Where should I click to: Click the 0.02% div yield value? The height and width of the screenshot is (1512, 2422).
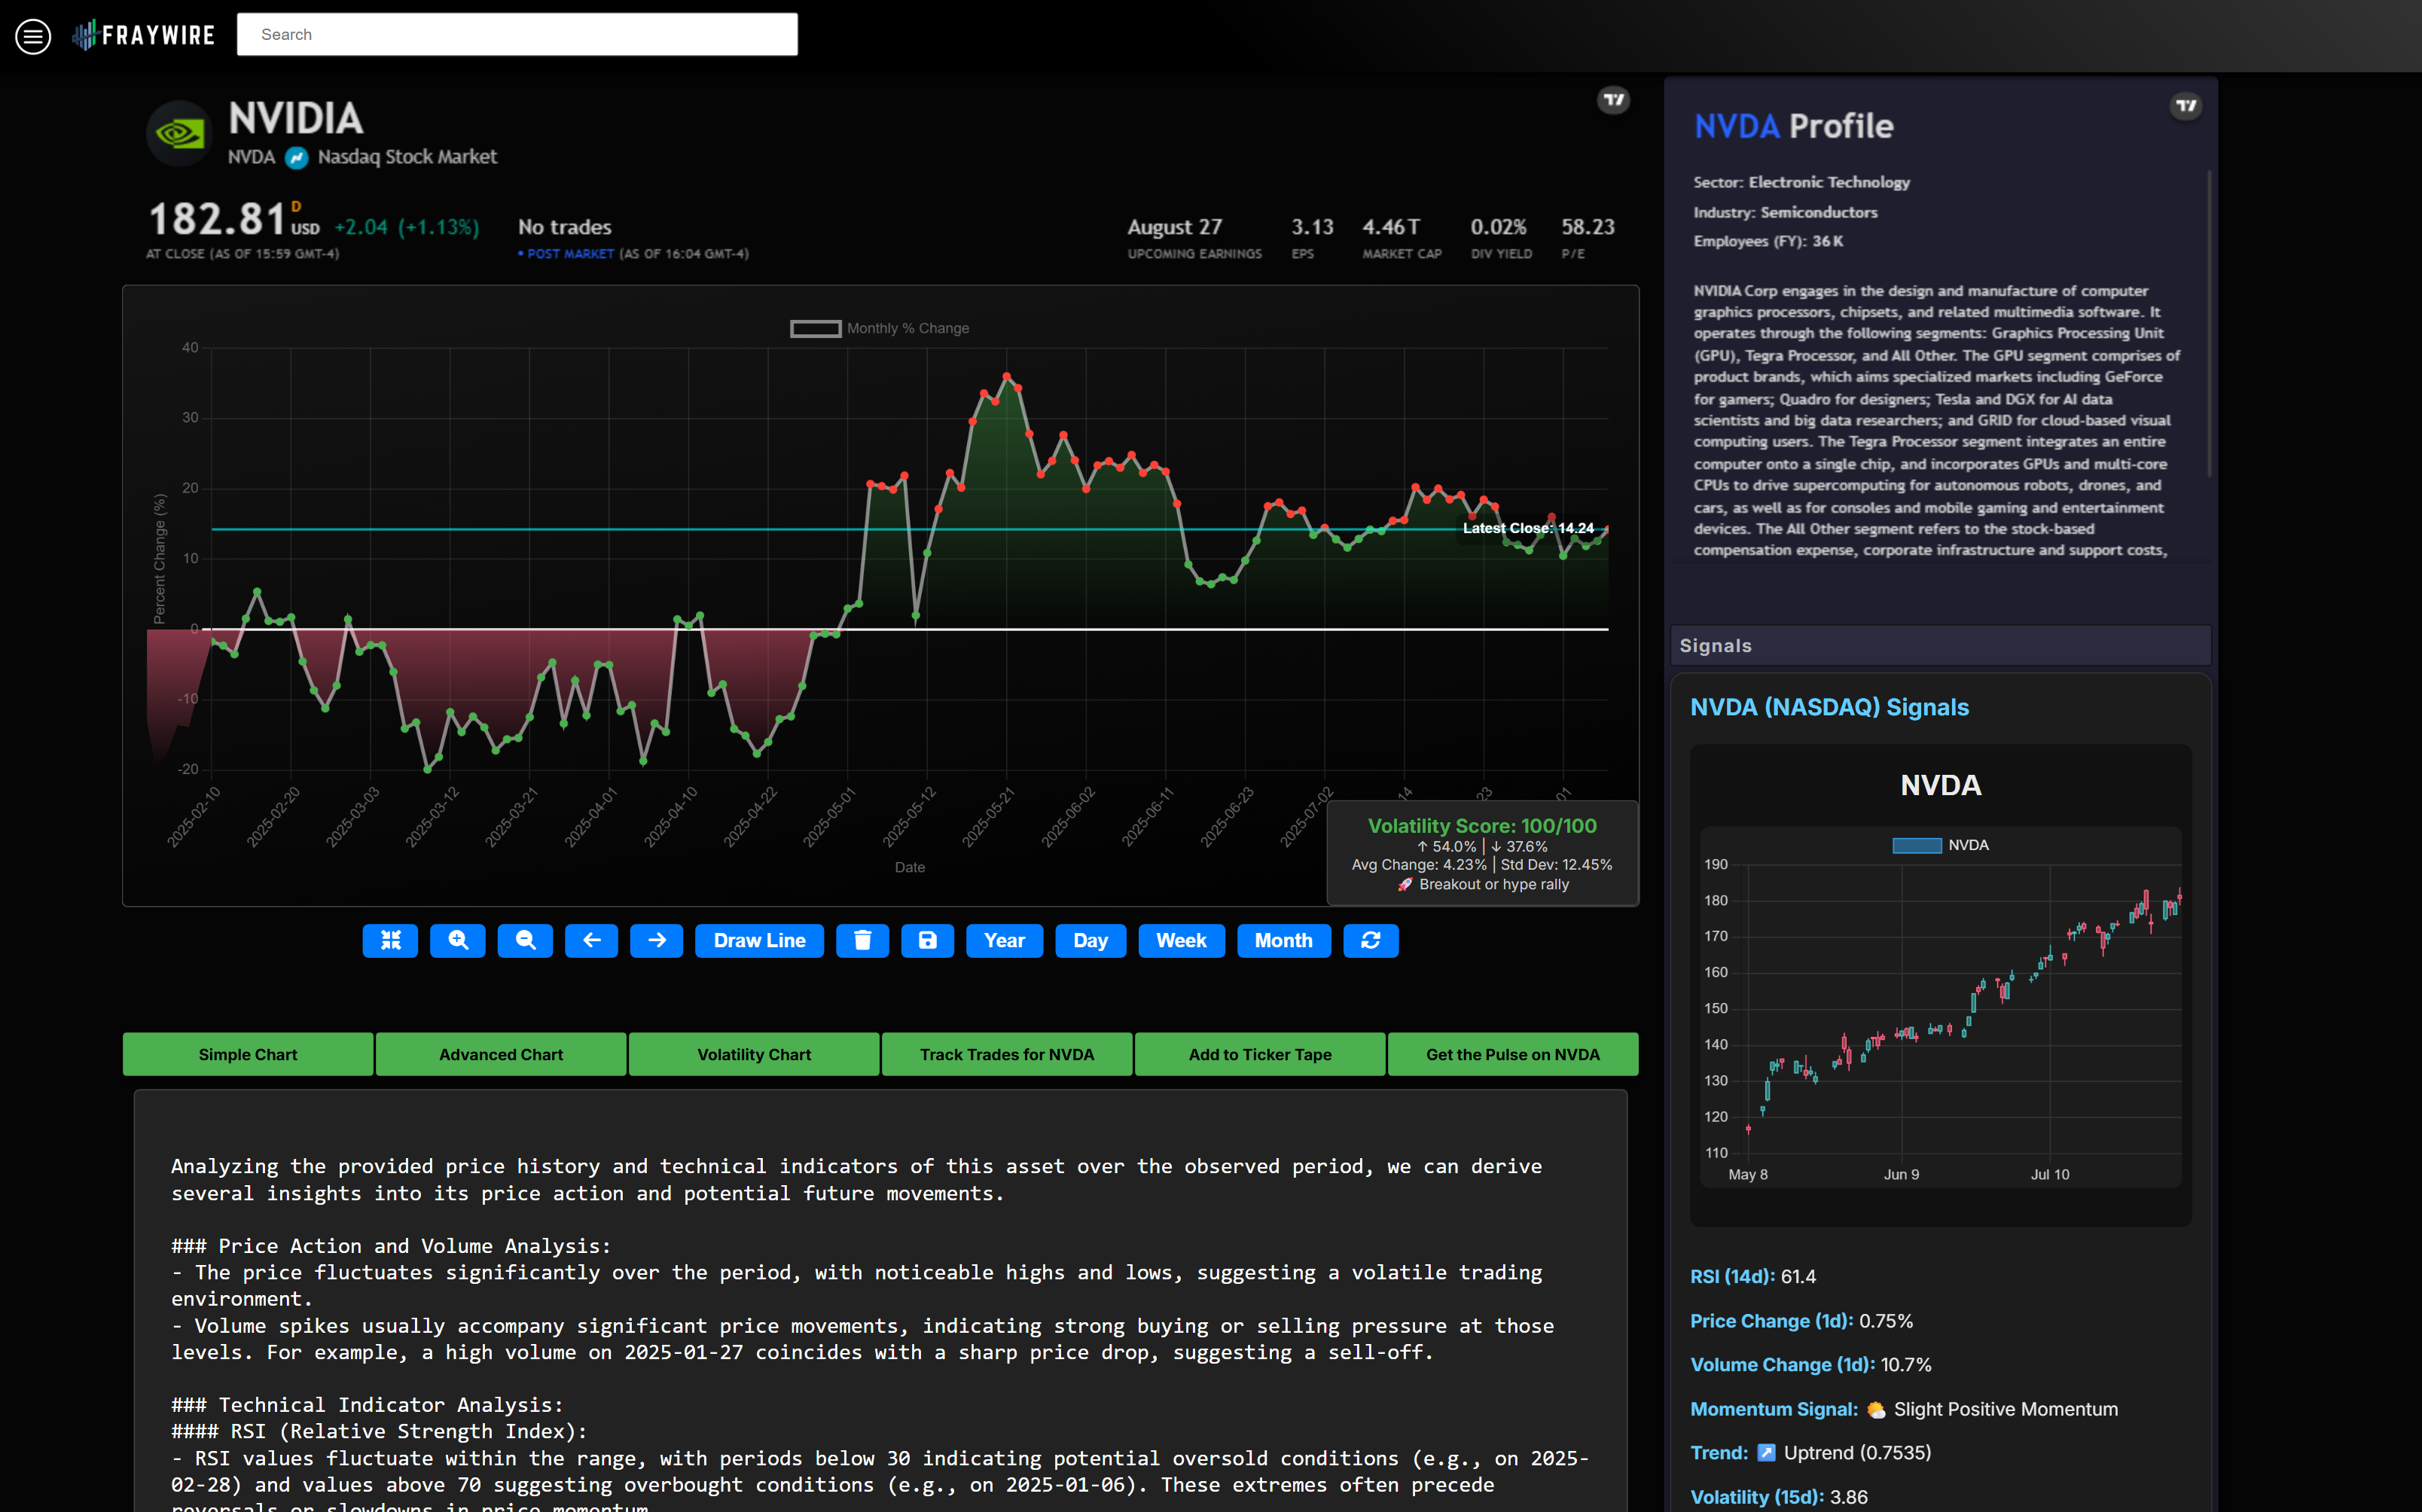[x=1498, y=227]
